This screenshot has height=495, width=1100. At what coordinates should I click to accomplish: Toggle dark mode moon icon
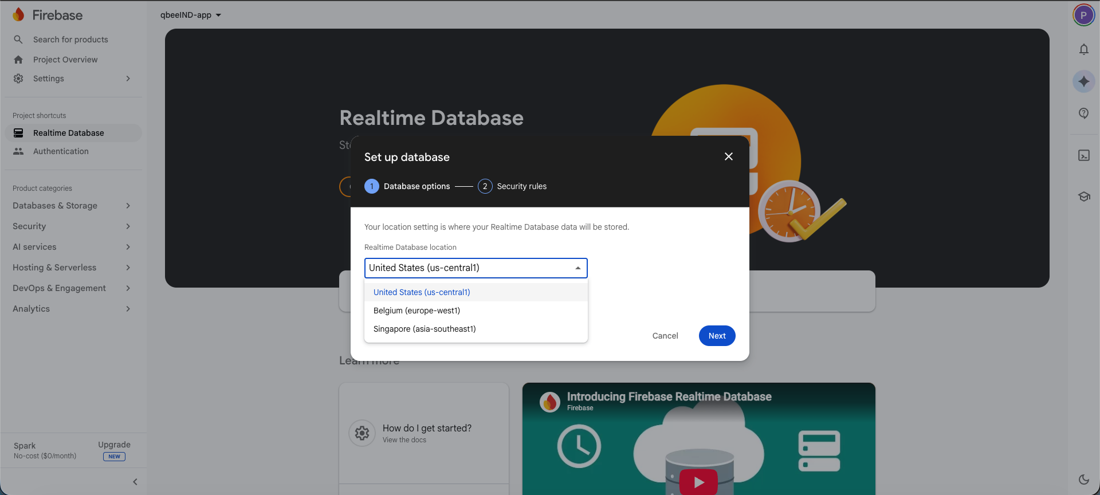[x=1083, y=480]
